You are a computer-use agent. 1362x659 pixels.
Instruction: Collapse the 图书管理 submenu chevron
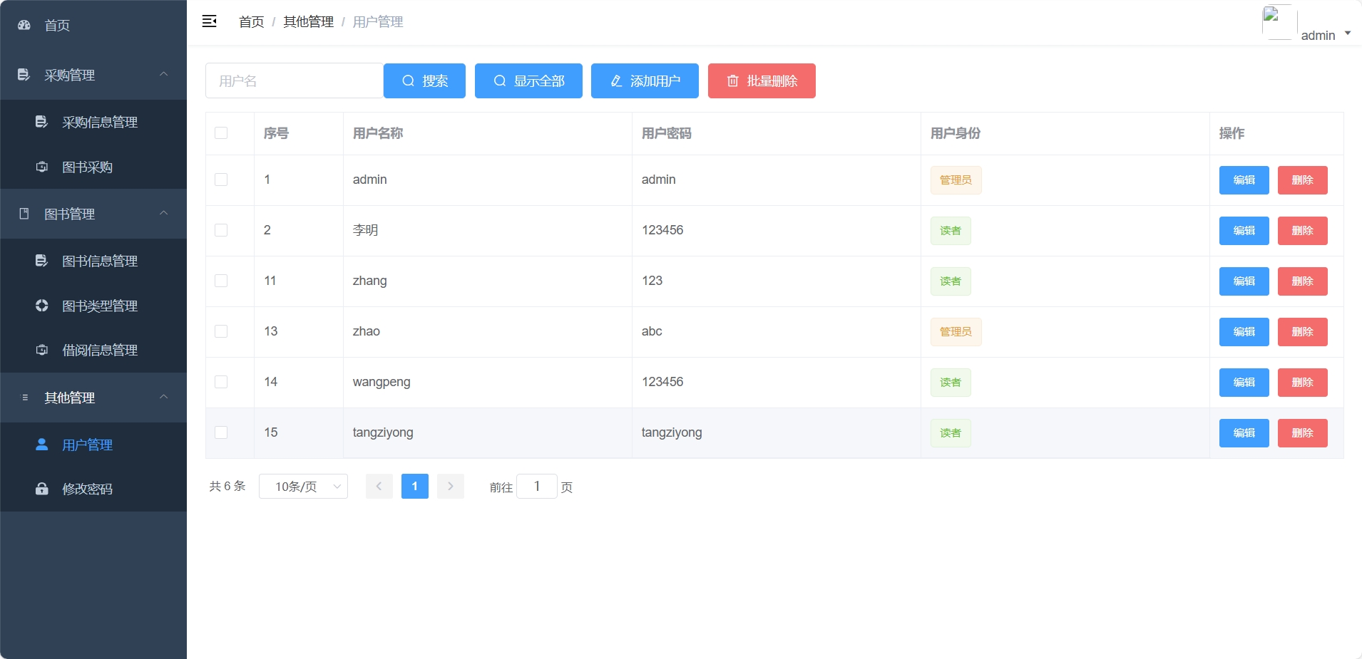(164, 213)
